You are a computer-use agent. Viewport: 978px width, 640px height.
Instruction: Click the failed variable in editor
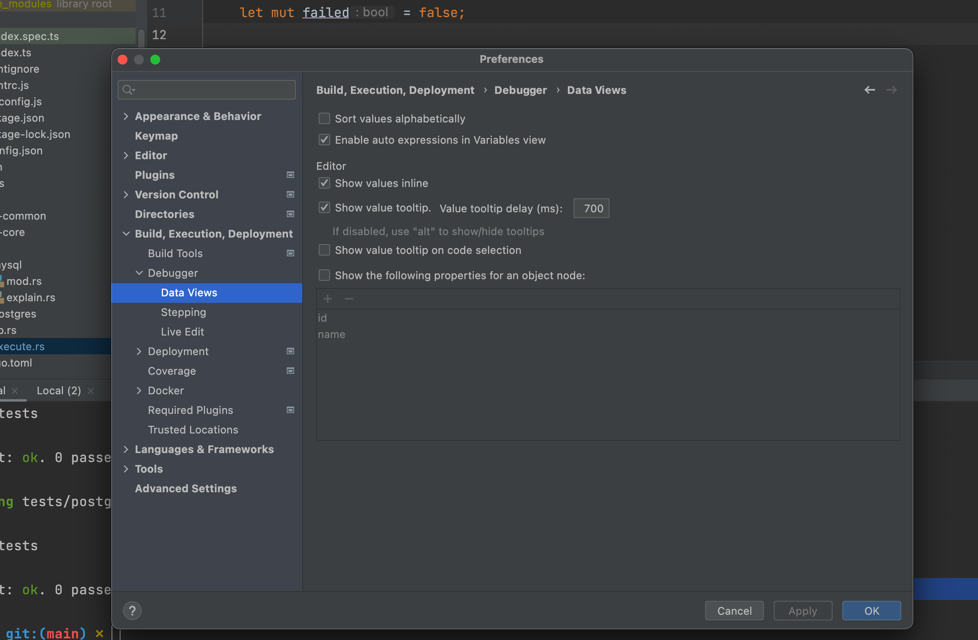326,13
